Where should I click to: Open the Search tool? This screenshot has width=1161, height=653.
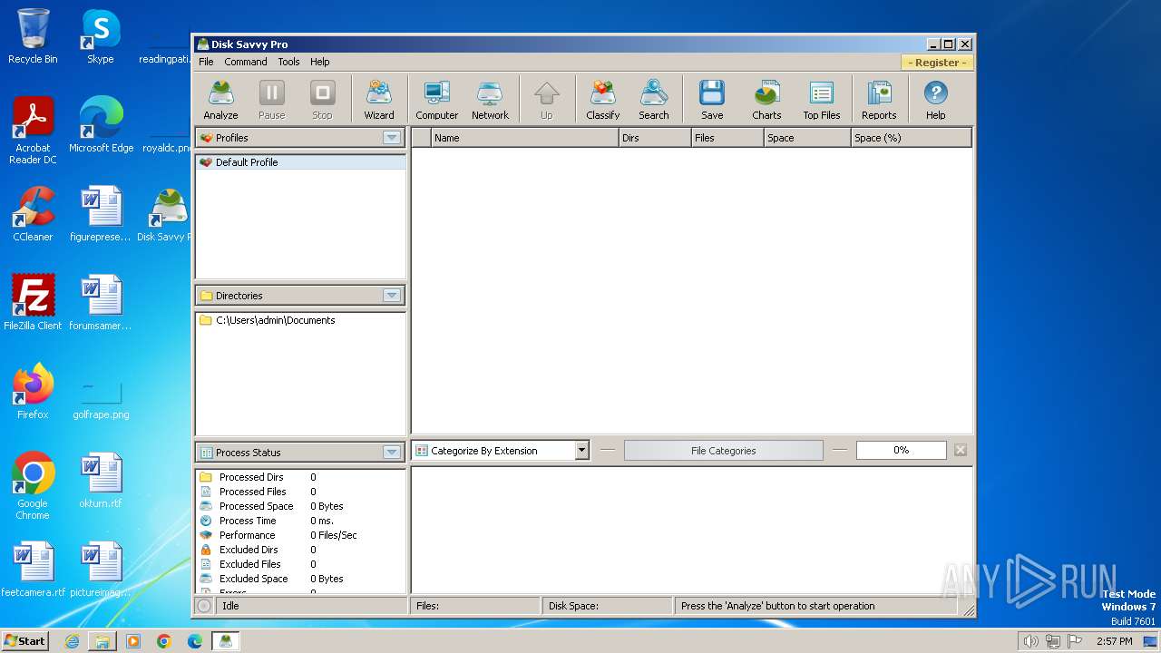[653, 100]
